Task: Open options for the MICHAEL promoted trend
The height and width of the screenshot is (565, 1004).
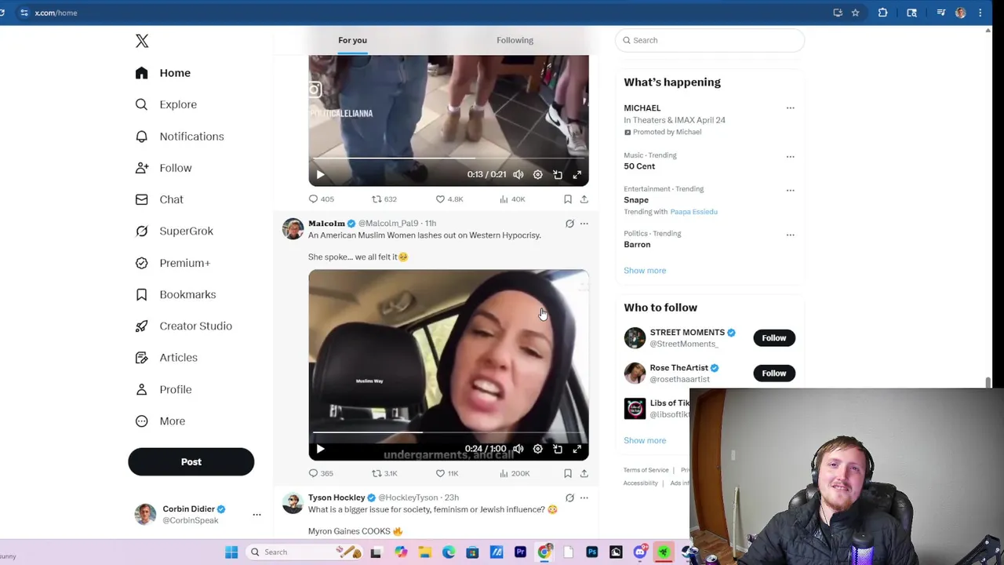Action: coord(790,108)
